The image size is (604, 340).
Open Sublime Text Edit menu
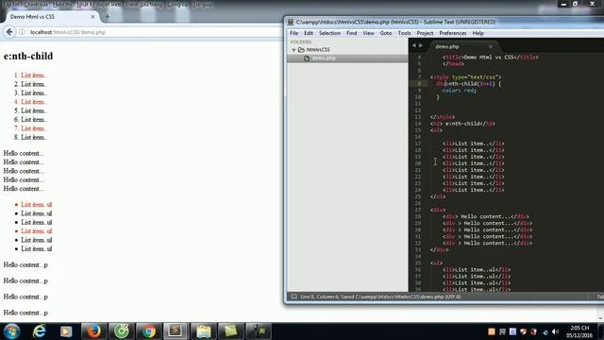[x=309, y=33]
